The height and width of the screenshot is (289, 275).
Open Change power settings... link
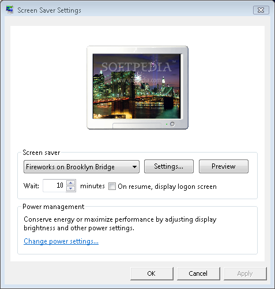pyautogui.click(x=61, y=241)
